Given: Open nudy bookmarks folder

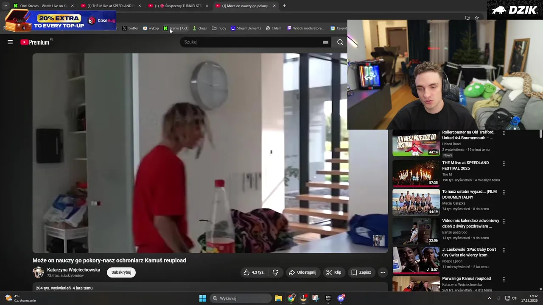Looking at the screenshot, I should [219, 28].
